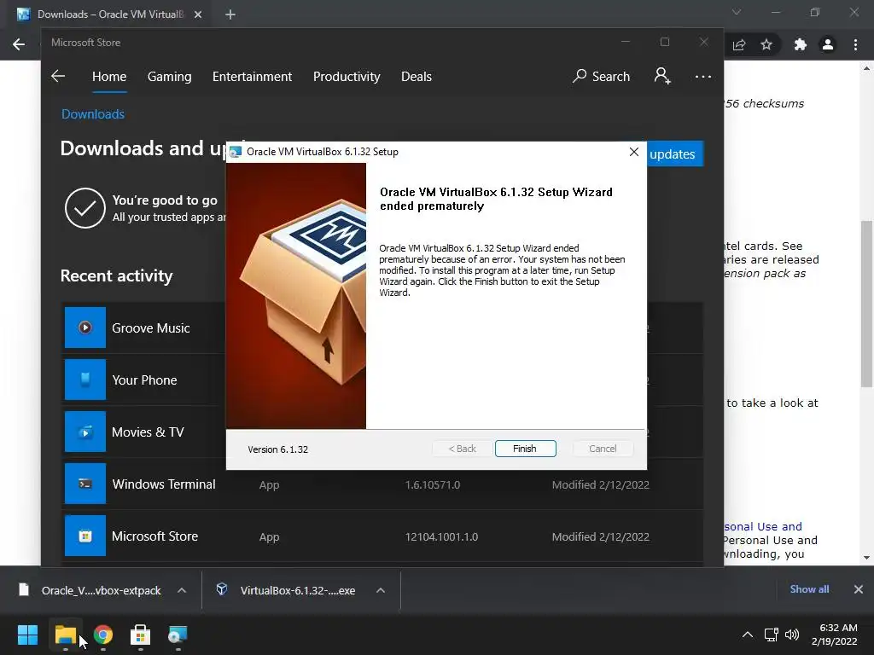
Task: Click Chrome's browser back arrow
Action: click(19, 44)
